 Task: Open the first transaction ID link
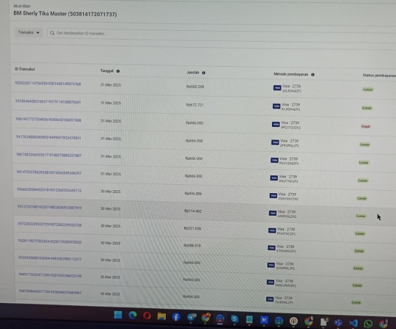click(48, 84)
